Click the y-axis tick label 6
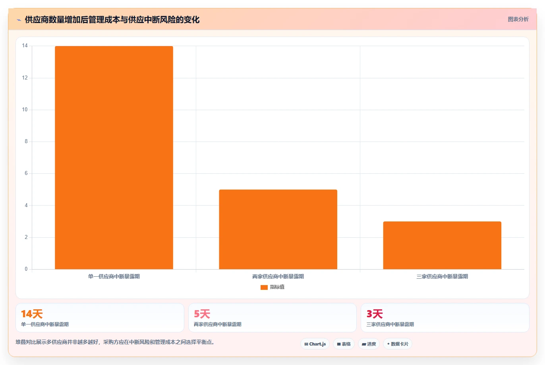545x365 pixels. (x=26, y=173)
